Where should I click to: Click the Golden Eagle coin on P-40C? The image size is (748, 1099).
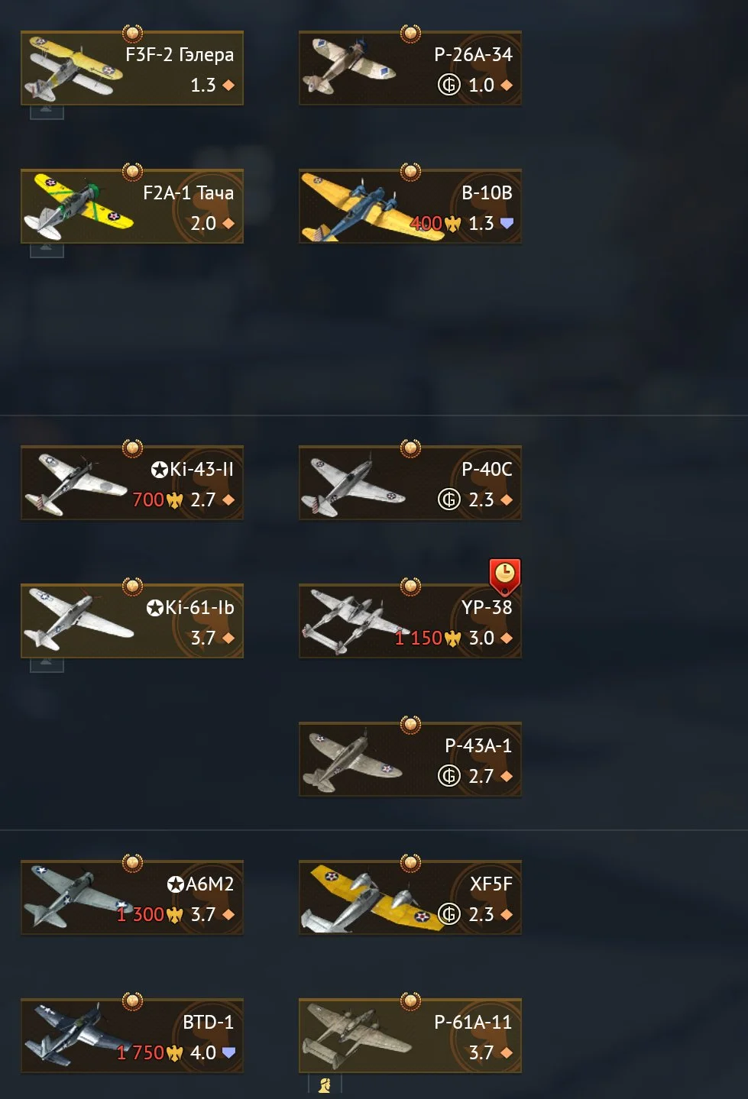448,499
